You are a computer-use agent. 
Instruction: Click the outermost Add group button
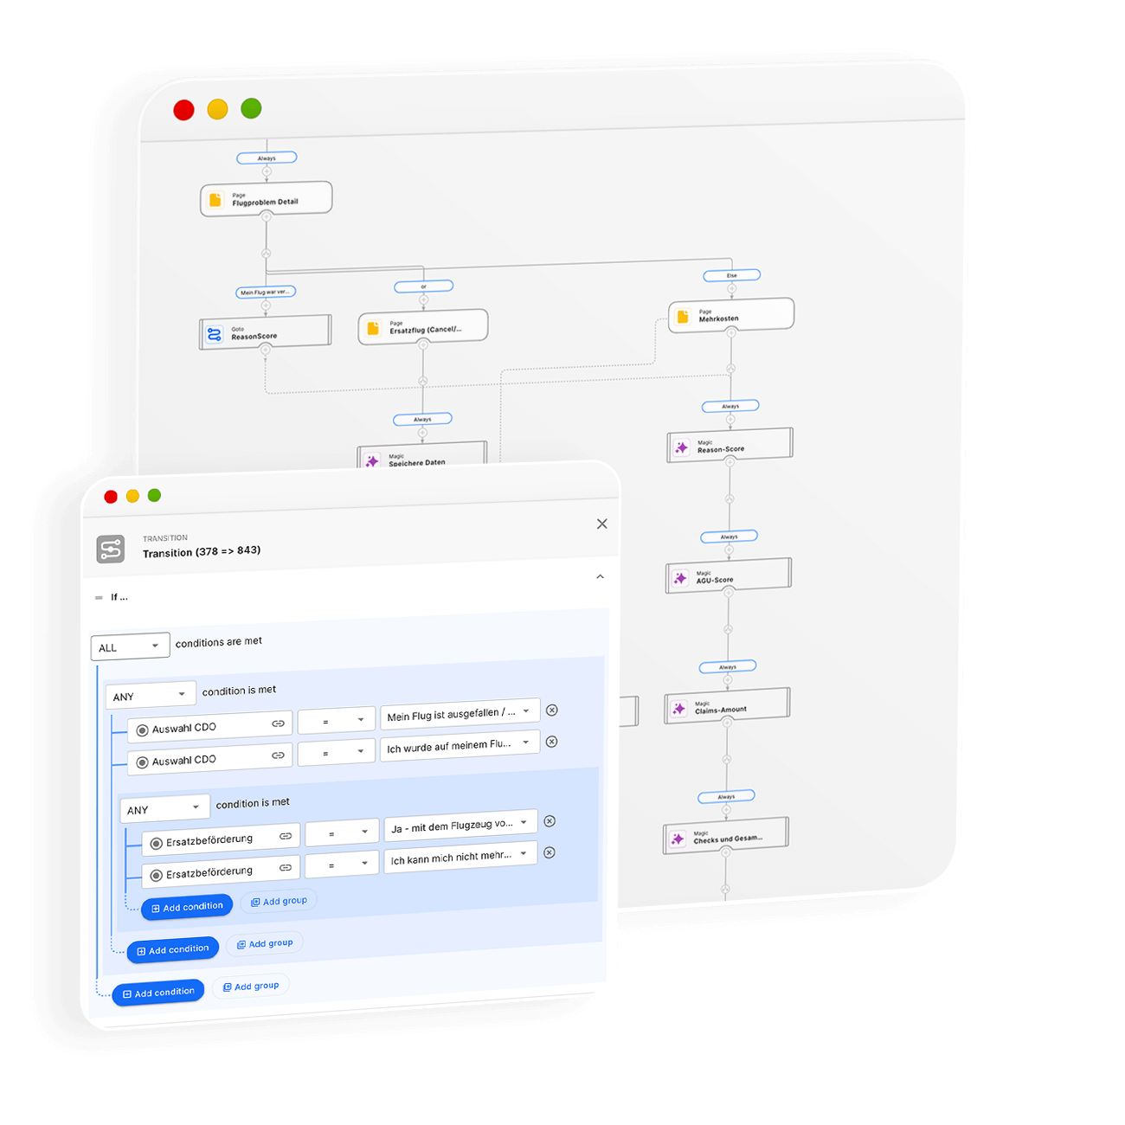[x=251, y=986]
